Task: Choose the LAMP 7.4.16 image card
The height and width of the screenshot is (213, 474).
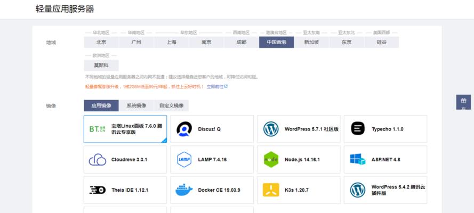Action: (212, 160)
